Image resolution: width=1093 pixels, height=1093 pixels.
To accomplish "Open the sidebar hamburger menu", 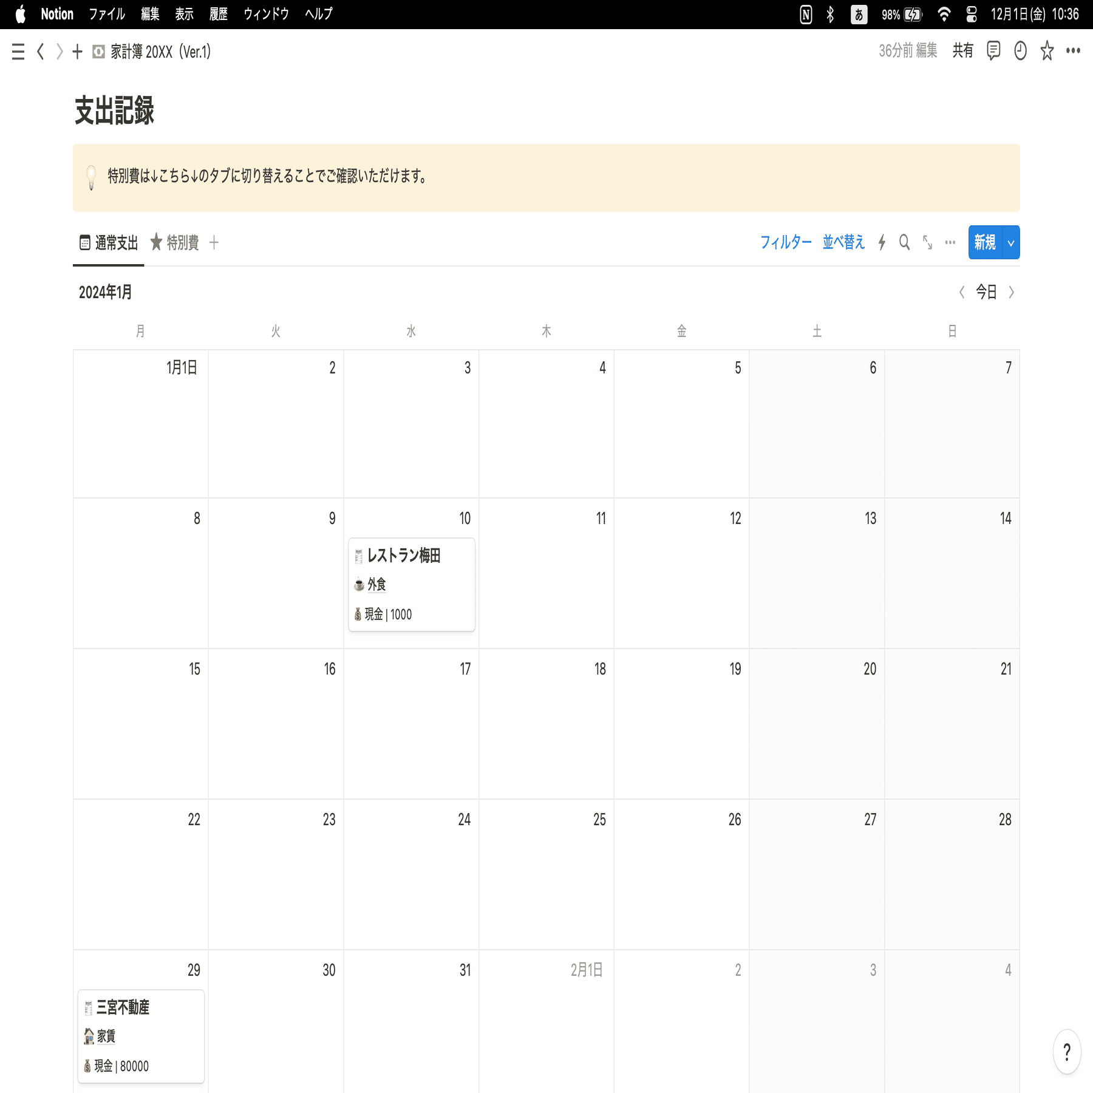I will pos(18,52).
